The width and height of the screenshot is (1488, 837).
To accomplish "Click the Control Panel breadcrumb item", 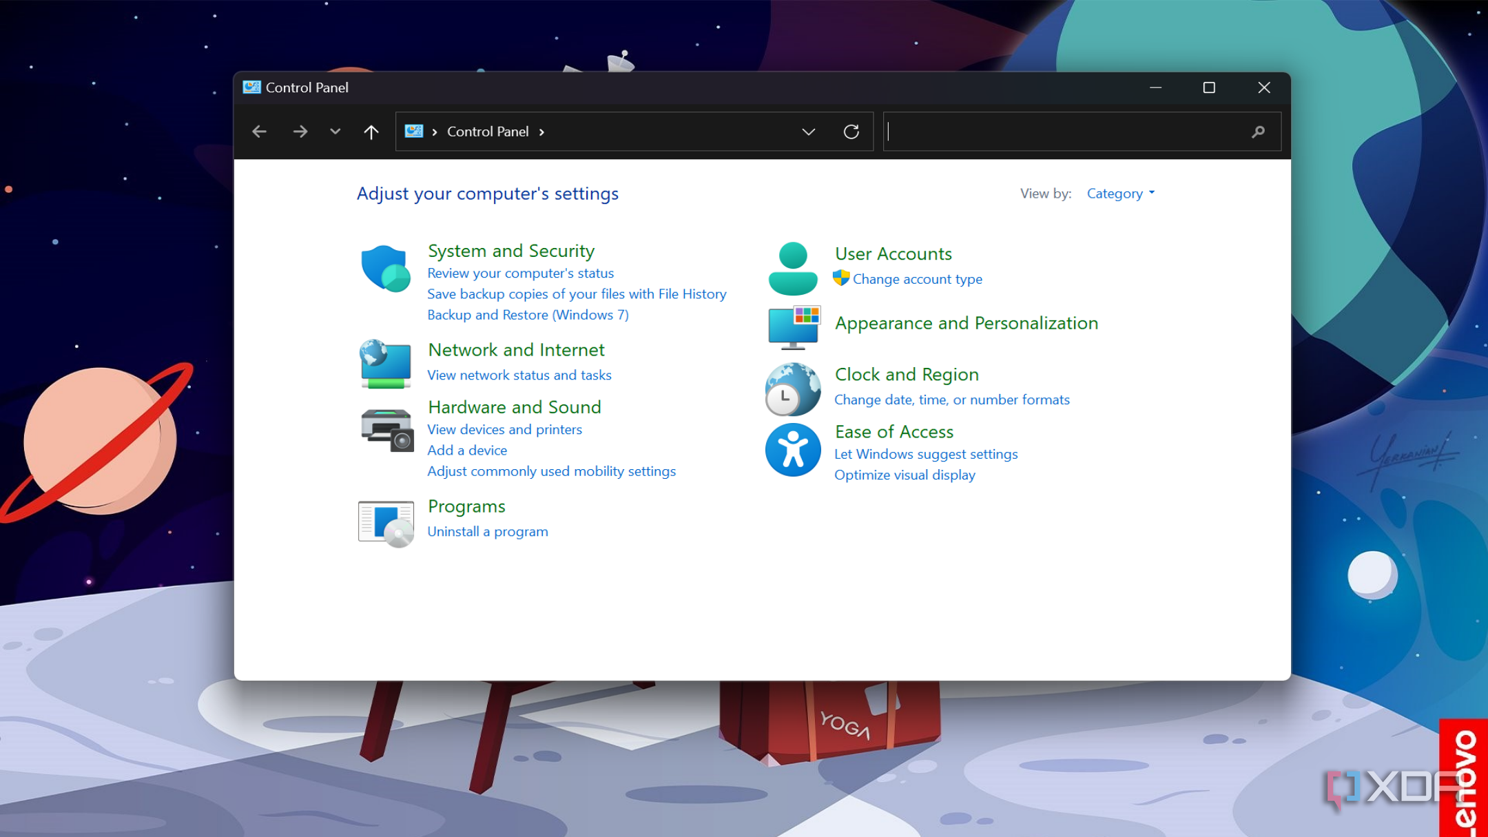I will [x=488, y=132].
